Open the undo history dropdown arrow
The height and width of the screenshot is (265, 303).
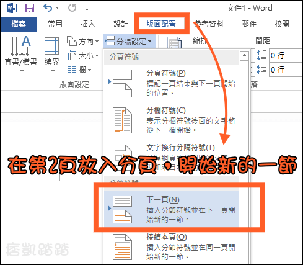[x=58, y=8]
